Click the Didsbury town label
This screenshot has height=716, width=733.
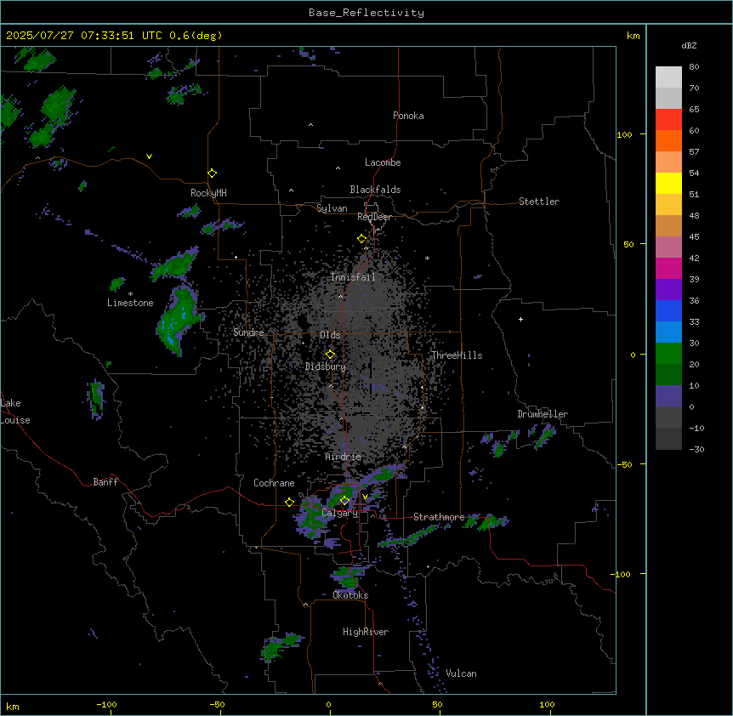[x=326, y=367]
